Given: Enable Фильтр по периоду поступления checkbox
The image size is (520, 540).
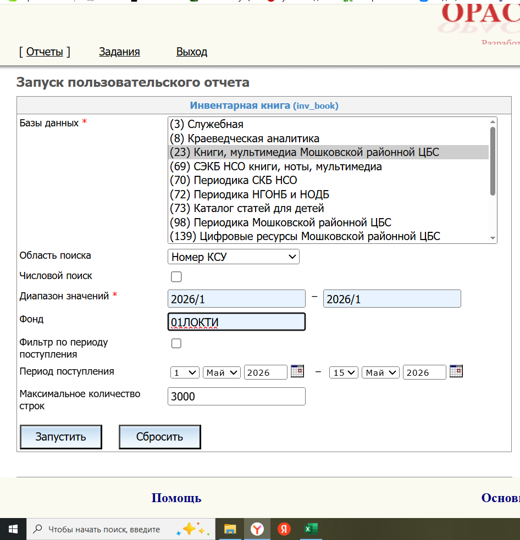Looking at the screenshot, I should pos(176,343).
